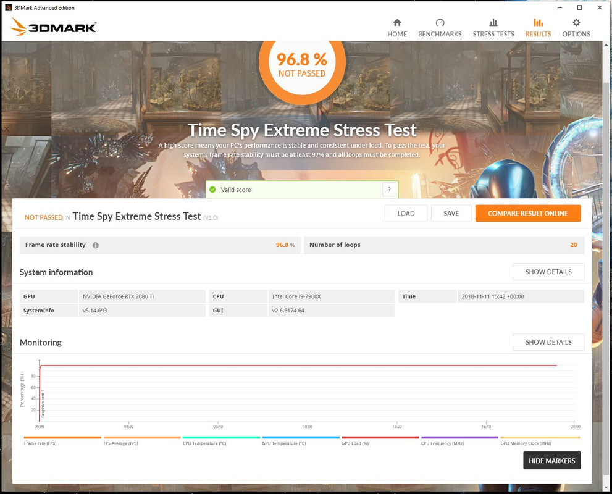This screenshot has height=494, width=612.
Task: Click the Hide Markers button
Action: click(552, 461)
